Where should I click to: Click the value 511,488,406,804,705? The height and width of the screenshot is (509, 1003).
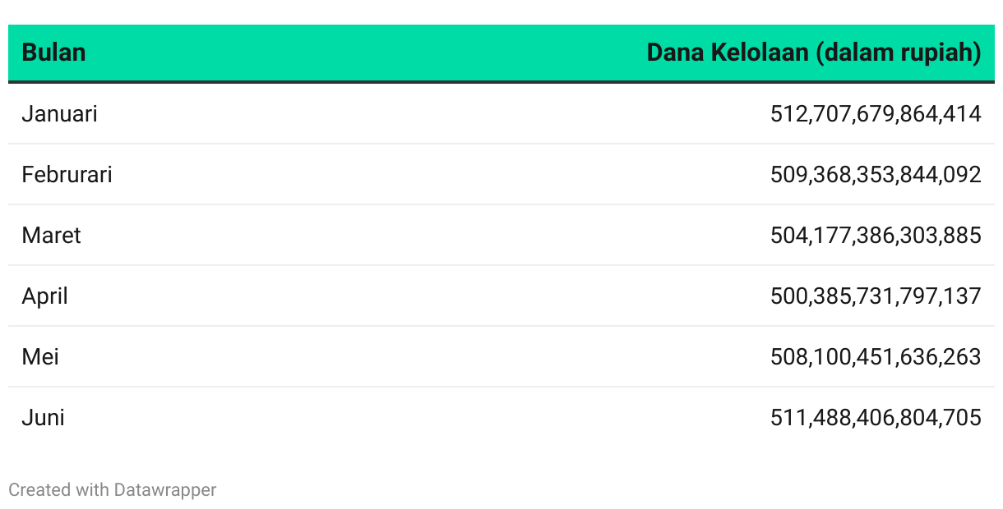pos(876,417)
